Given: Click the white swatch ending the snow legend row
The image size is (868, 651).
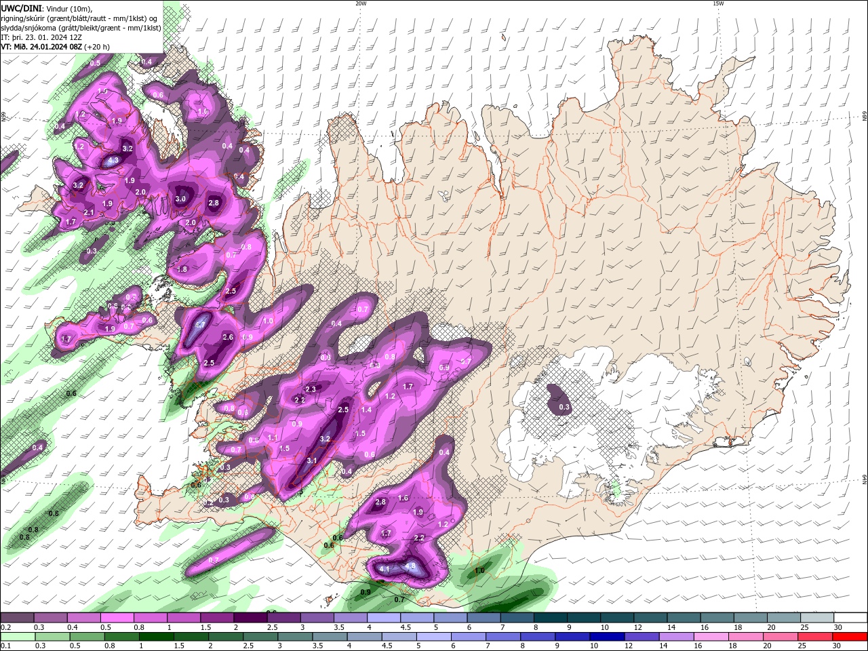Looking at the screenshot, I should (x=851, y=618).
